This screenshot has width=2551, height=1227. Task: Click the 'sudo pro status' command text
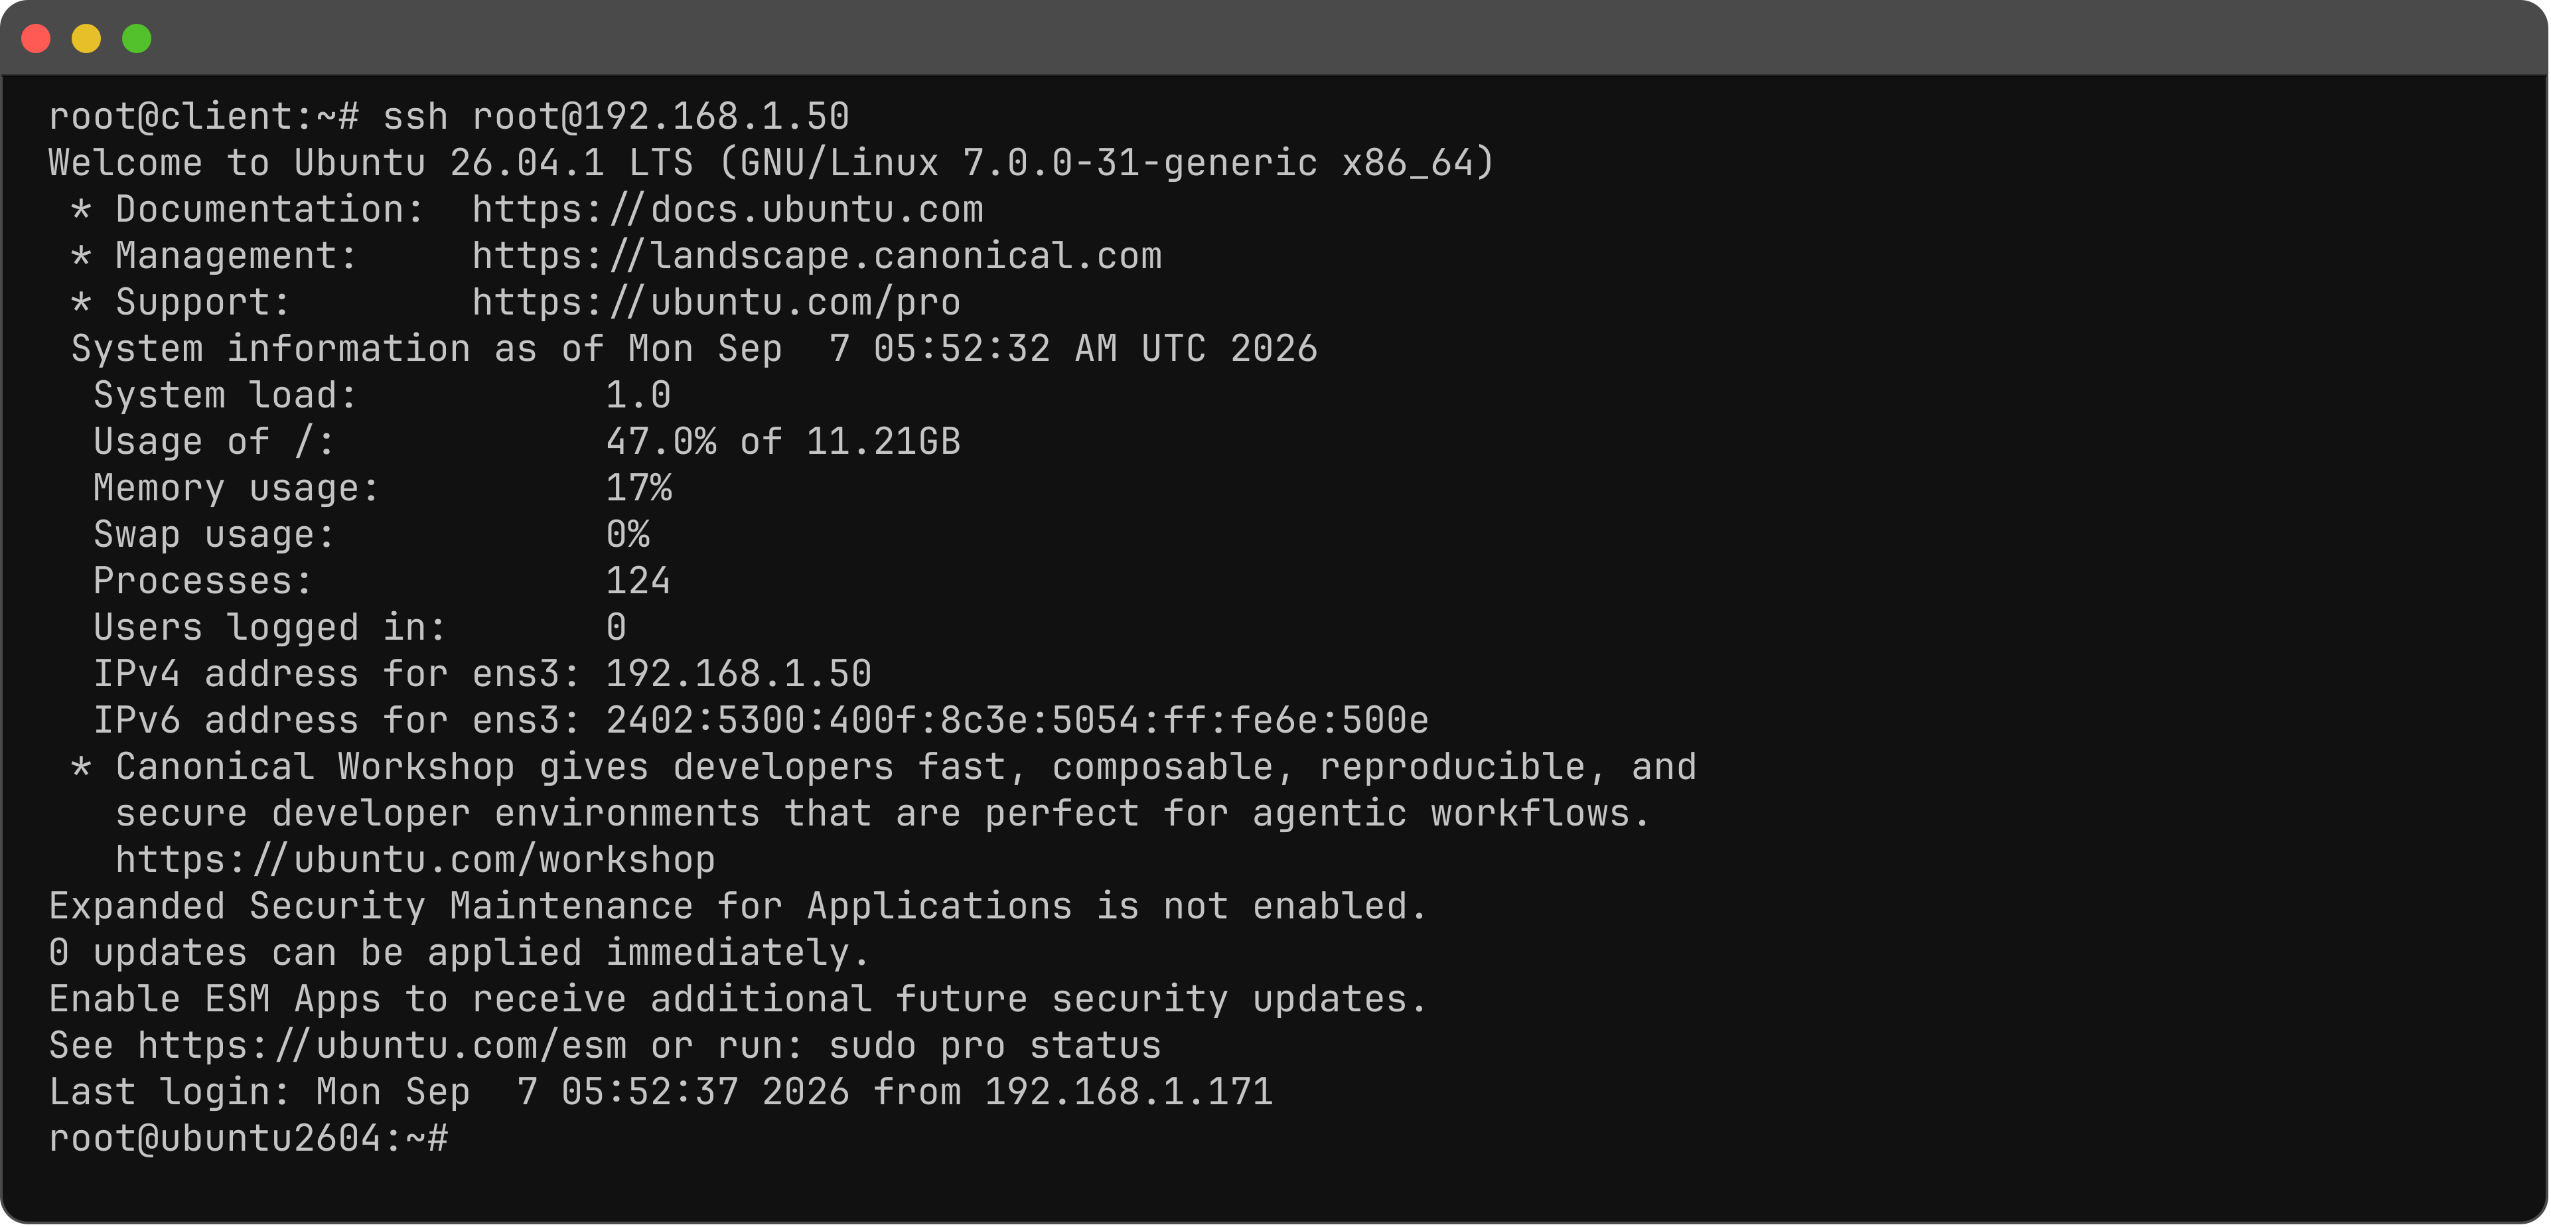994,1045
